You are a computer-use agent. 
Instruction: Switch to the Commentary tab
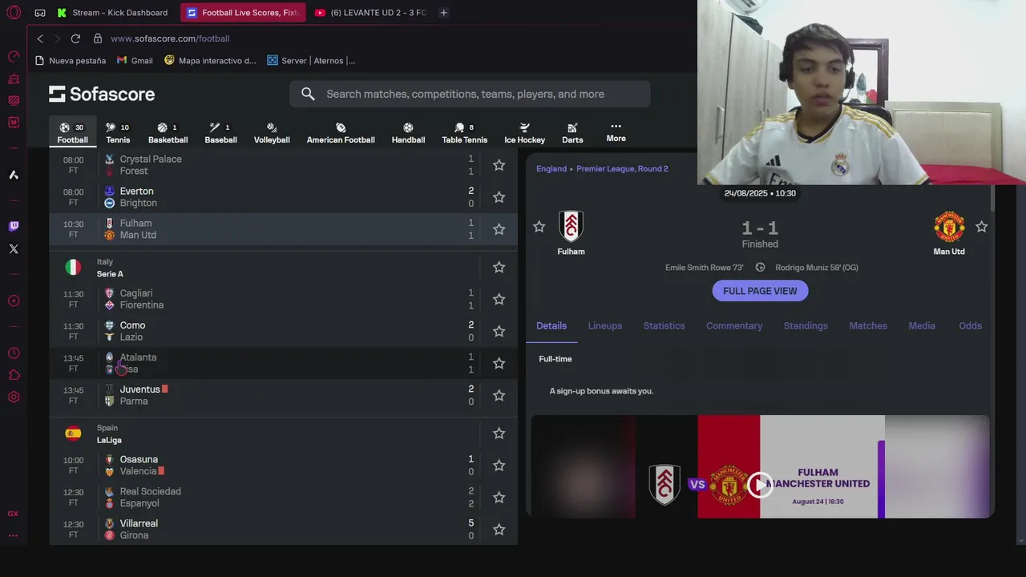[734, 325]
